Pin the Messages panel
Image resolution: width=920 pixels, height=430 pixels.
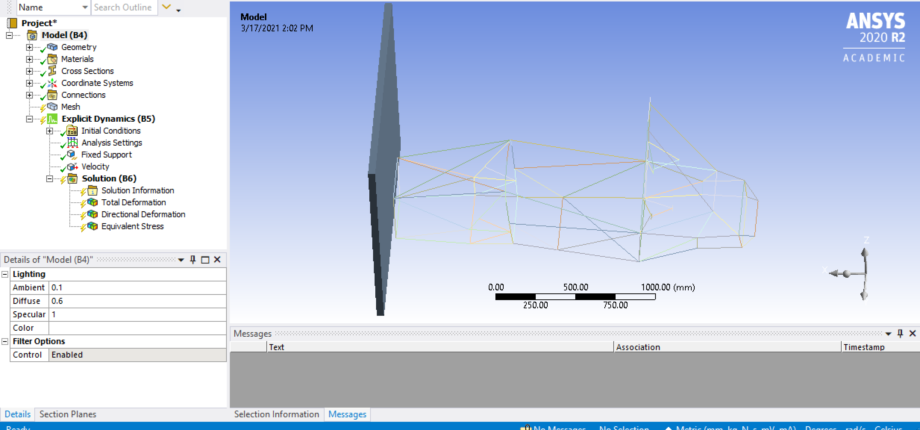pos(900,333)
